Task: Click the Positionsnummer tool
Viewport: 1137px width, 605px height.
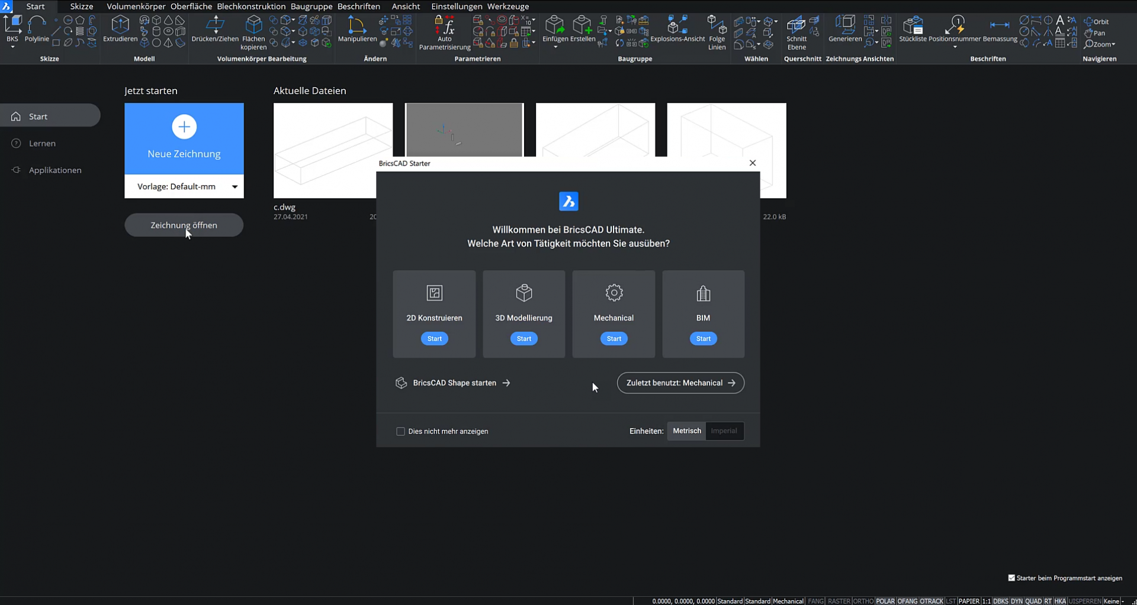Action: tap(955, 29)
